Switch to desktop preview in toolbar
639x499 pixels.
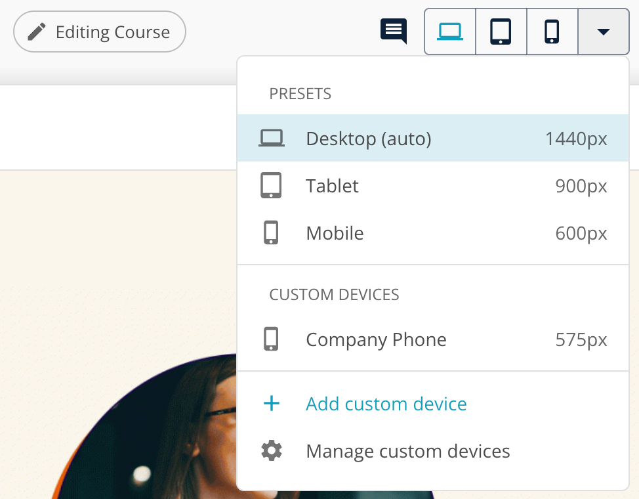450,32
